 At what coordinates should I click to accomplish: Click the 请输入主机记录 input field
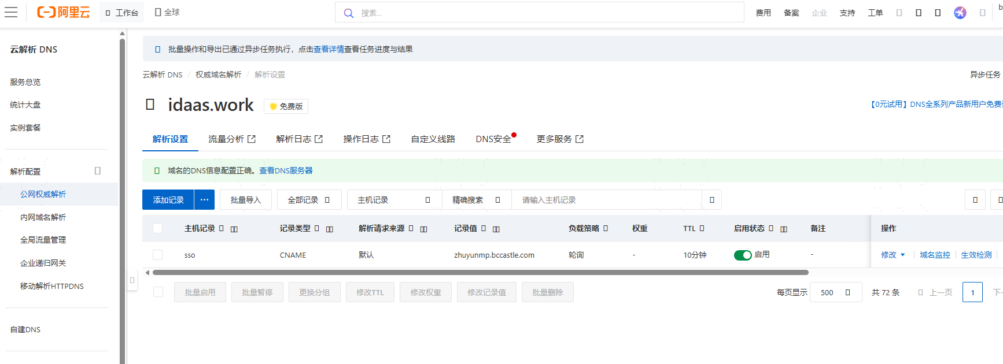pyautogui.click(x=607, y=200)
